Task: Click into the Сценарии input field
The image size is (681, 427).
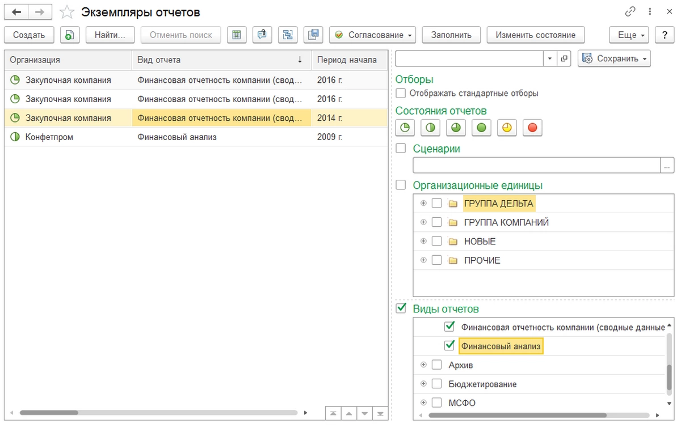Action: [x=537, y=165]
